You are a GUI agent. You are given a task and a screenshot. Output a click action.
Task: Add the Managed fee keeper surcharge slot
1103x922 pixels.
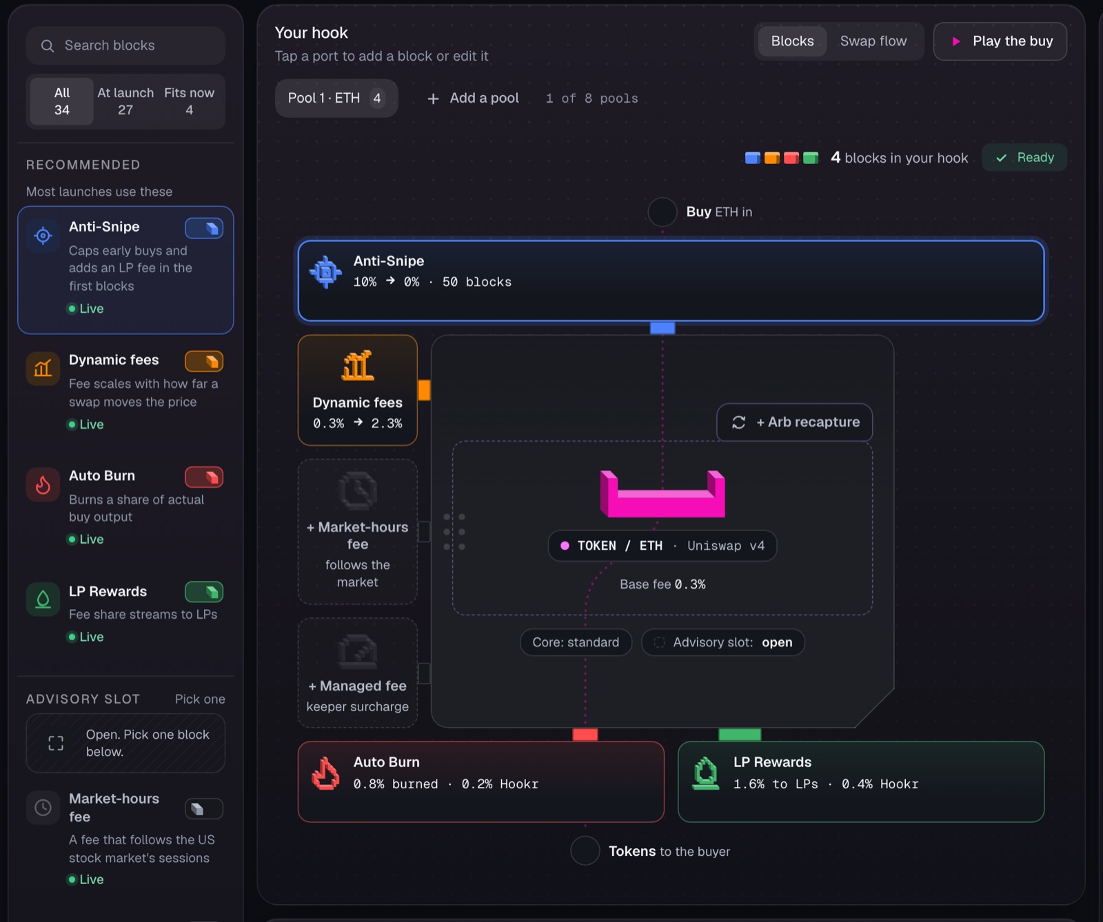(358, 673)
